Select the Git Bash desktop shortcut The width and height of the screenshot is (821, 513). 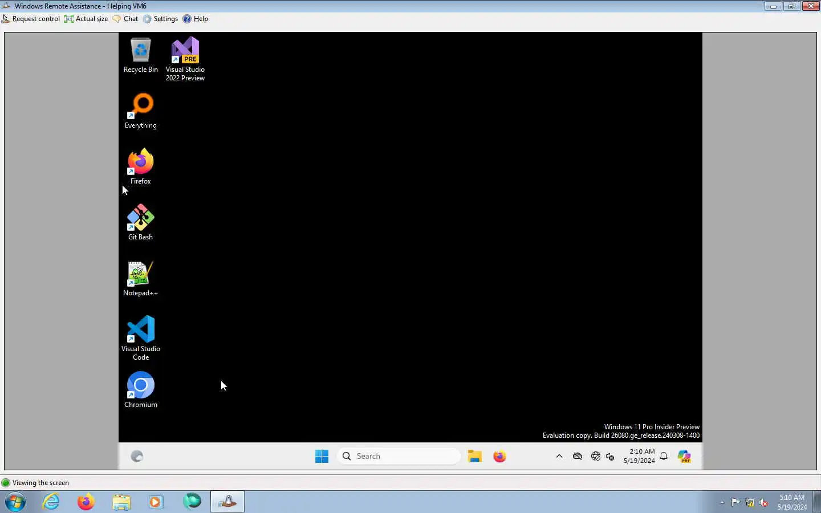pyautogui.click(x=140, y=222)
